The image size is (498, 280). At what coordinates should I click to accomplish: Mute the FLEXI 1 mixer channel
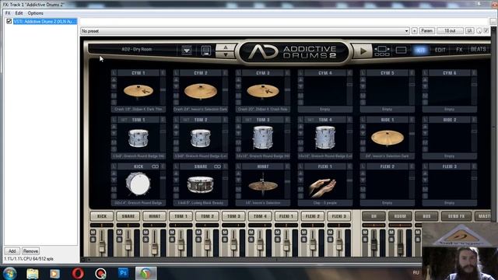point(278,233)
